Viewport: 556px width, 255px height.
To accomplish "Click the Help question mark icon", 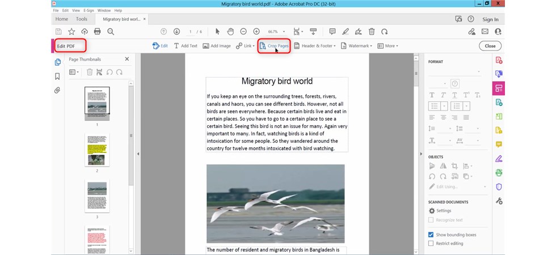I will [470, 19].
